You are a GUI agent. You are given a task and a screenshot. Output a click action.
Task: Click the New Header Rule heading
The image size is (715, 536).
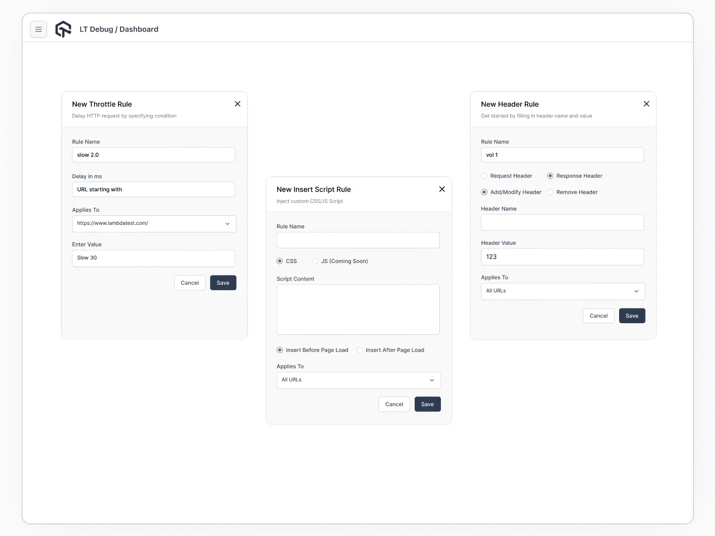point(510,104)
